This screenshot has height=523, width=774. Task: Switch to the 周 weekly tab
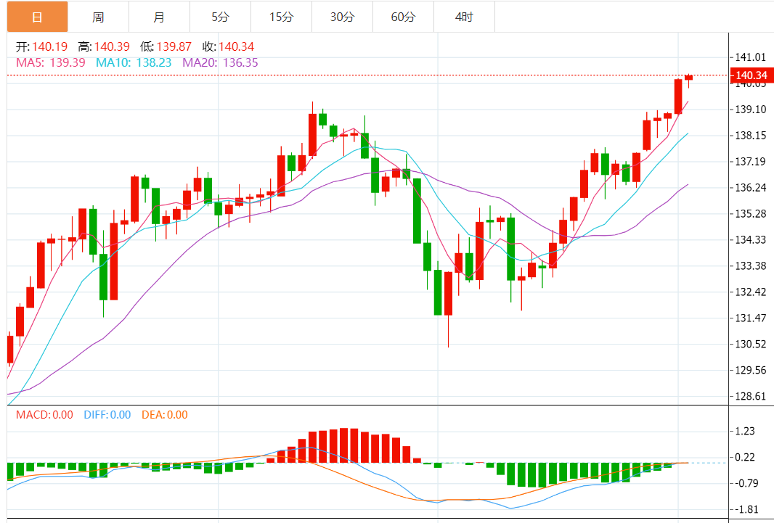[98, 17]
